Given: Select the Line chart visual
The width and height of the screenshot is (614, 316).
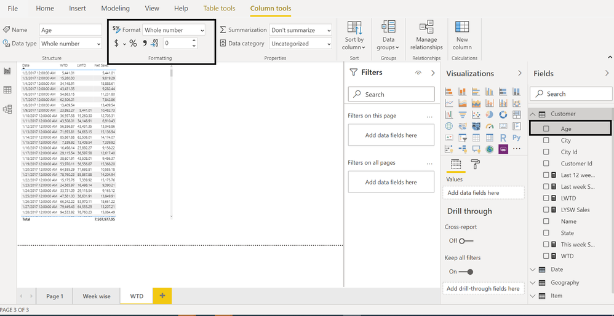Looking at the screenshot, I should pyautogui.click(x=449, y=103).
